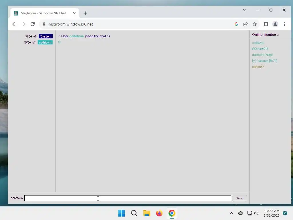Click the collabvm nickname label beside input
The width and height of the screenshot is (293, 220).
[x=17, y=198]
